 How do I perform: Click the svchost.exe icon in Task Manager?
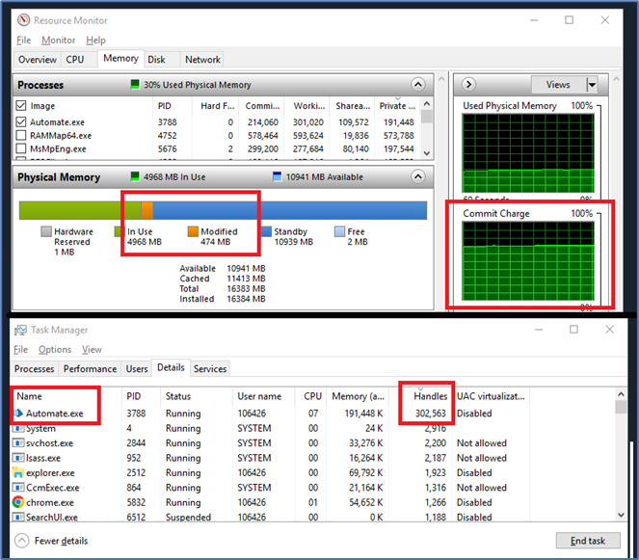[x=18, y=443]
